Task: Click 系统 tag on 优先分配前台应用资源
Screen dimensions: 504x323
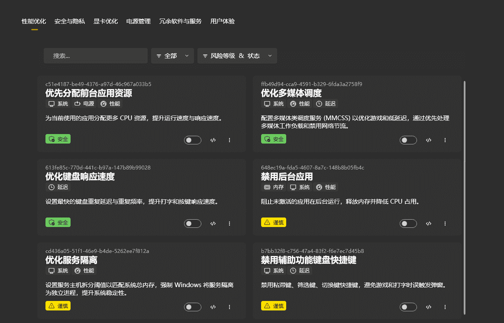Action: click(58, 104)
